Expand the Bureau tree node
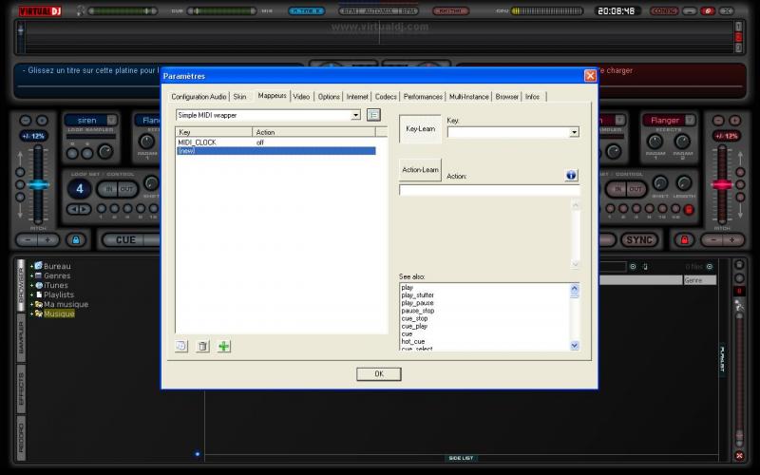 pos(31,266)
